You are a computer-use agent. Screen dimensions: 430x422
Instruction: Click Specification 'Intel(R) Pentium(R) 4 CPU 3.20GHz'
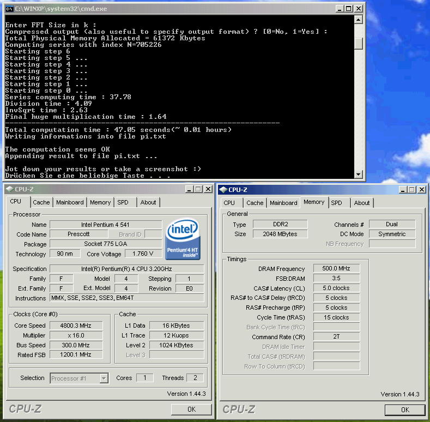pyautogui.click(x=126, y=269)
